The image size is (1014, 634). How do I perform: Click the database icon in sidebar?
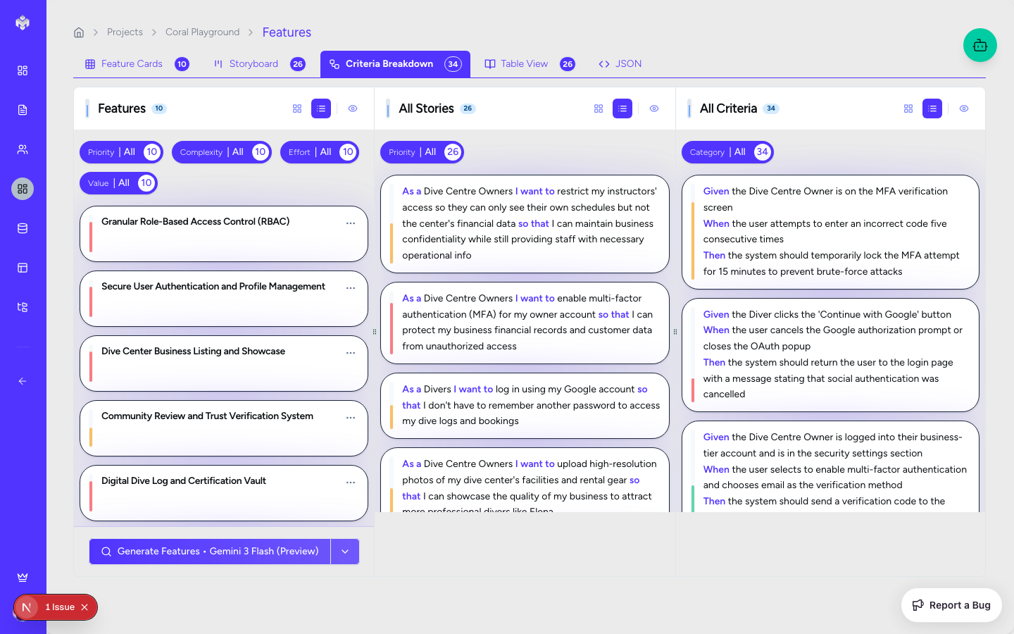tap(23, 228)
